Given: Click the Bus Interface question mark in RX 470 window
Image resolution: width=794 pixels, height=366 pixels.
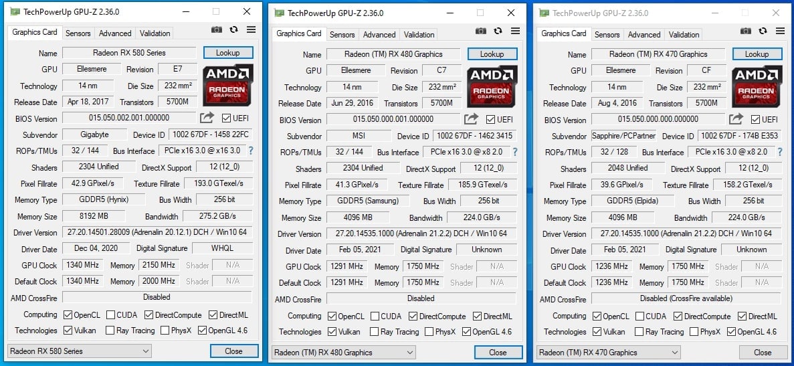Looking at the screenshot, I should coord(781,152).
